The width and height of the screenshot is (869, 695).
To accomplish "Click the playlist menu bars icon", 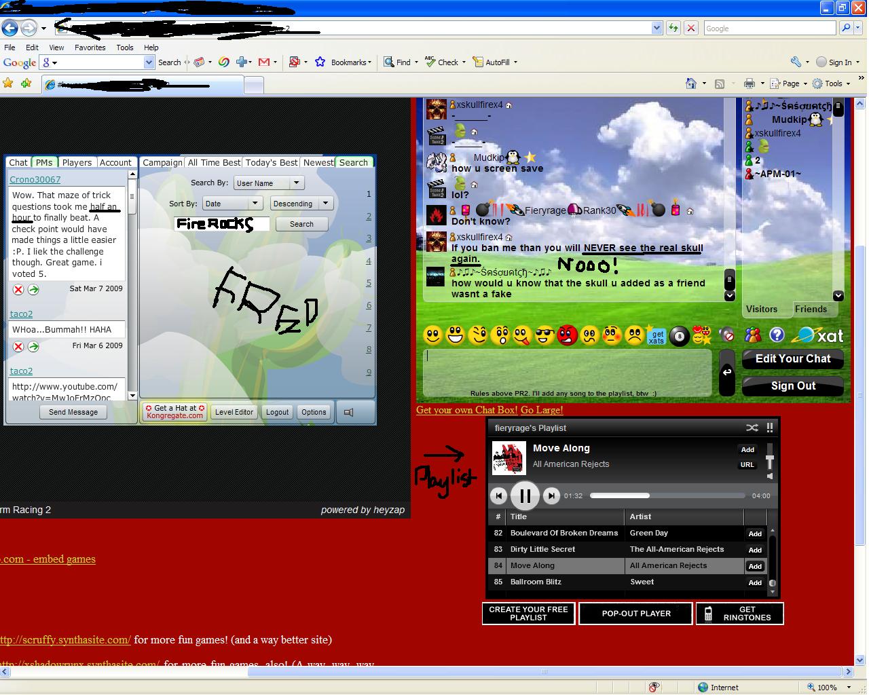I will point(770,428).
